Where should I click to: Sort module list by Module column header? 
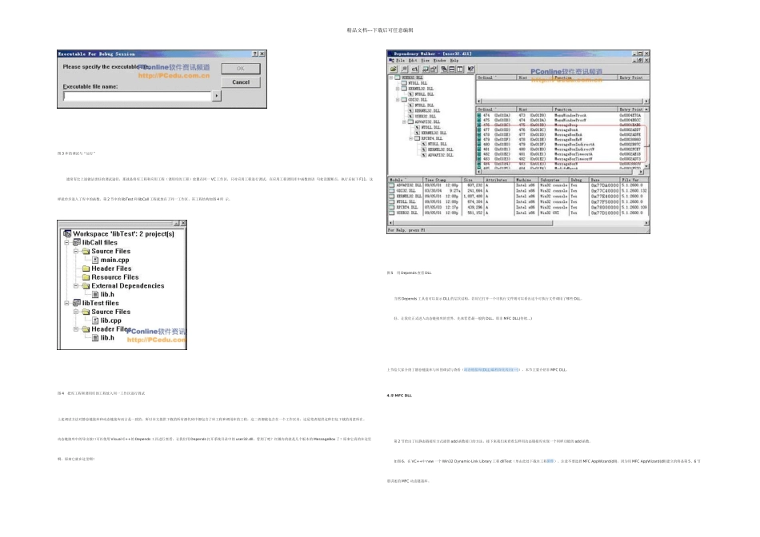coord(406,180)
